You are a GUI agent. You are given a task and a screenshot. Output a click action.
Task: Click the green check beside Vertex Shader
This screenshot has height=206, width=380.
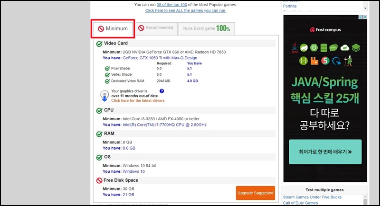107,75
